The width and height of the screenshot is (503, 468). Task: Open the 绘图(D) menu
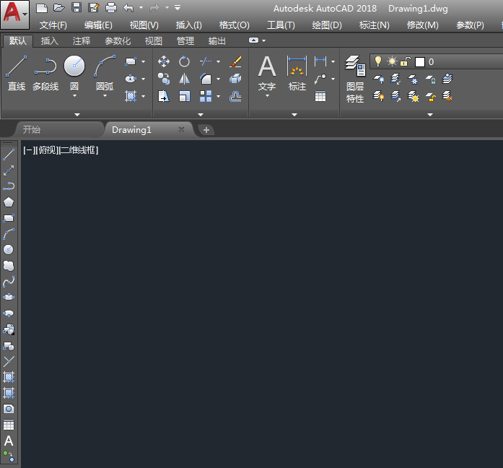tap(327, 25)
